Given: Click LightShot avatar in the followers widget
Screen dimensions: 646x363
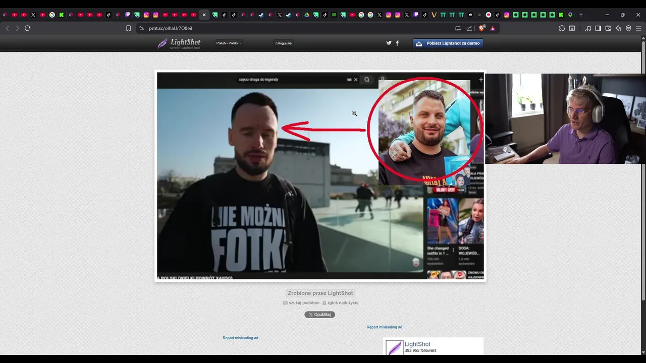Looking at the screenshot, I should click(394, 348).
